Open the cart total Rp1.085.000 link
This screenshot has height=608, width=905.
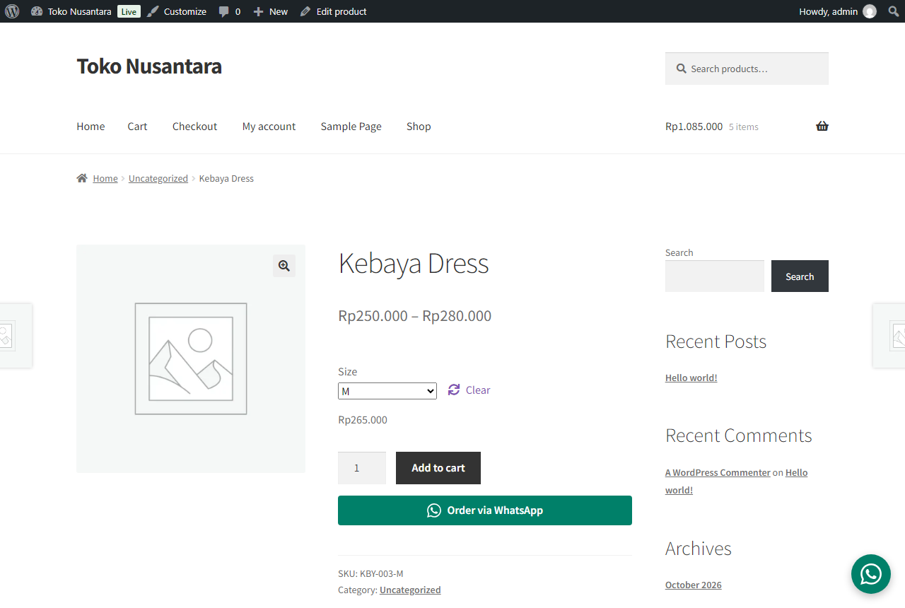712,127
